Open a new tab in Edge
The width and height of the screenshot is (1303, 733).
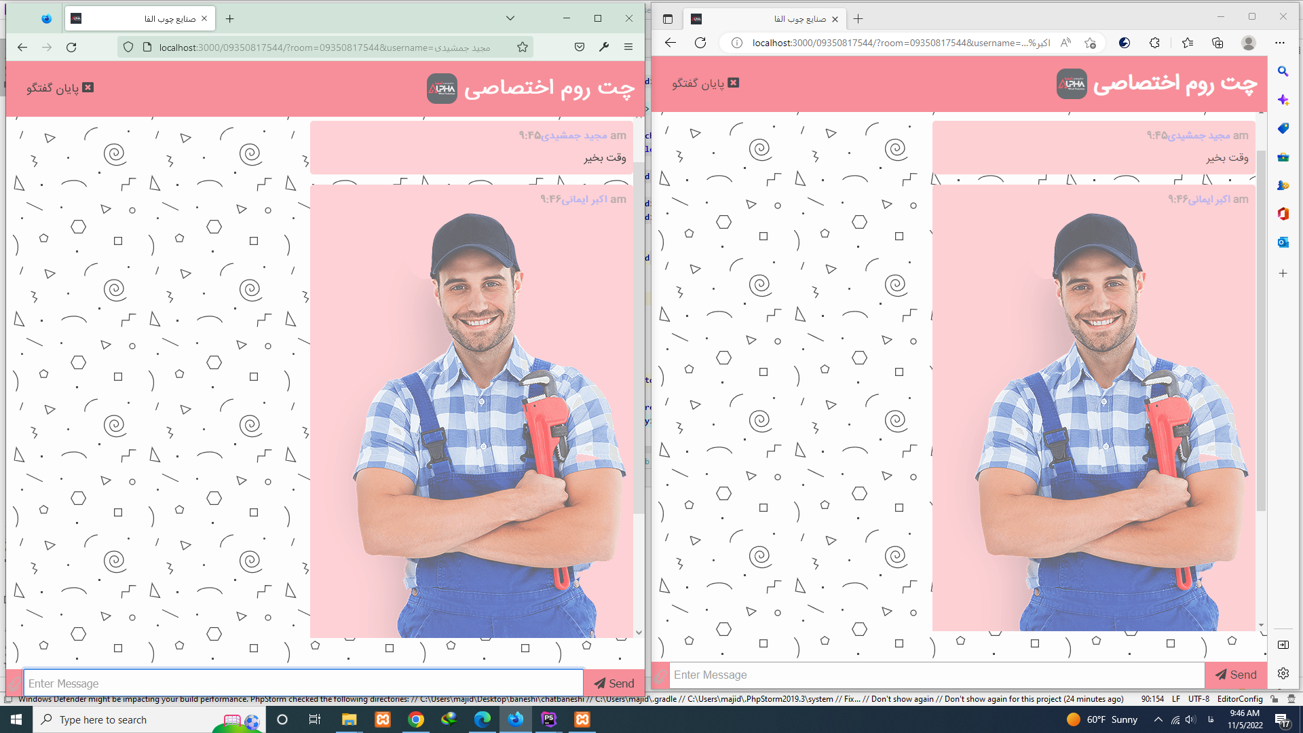tap(858, 19)
